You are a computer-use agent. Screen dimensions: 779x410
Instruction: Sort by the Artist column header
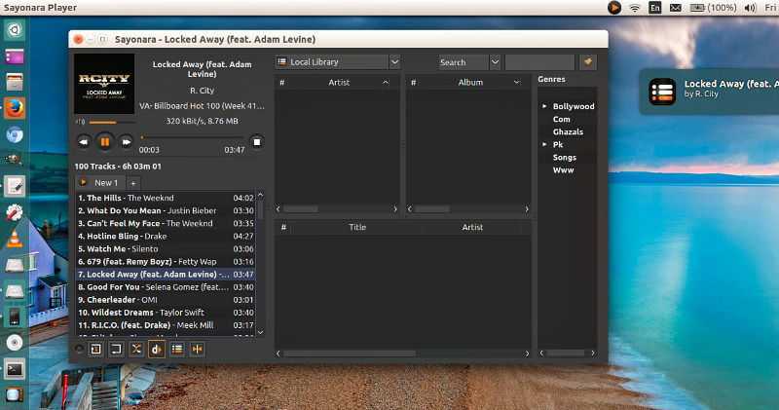339,83
